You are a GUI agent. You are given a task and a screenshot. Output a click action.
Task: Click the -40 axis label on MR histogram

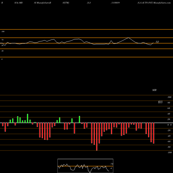[169, 136]
